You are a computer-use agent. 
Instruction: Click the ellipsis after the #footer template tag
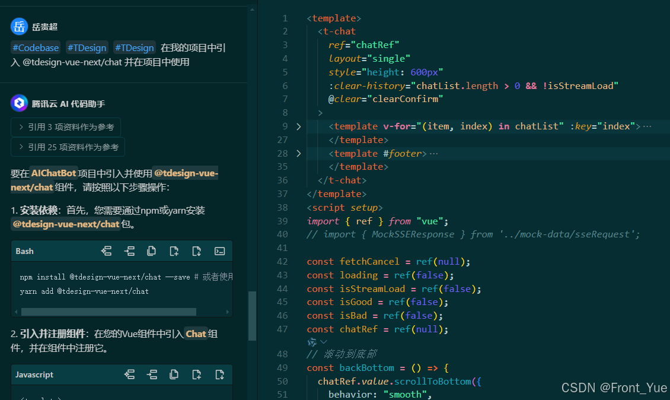pos(433,154)
